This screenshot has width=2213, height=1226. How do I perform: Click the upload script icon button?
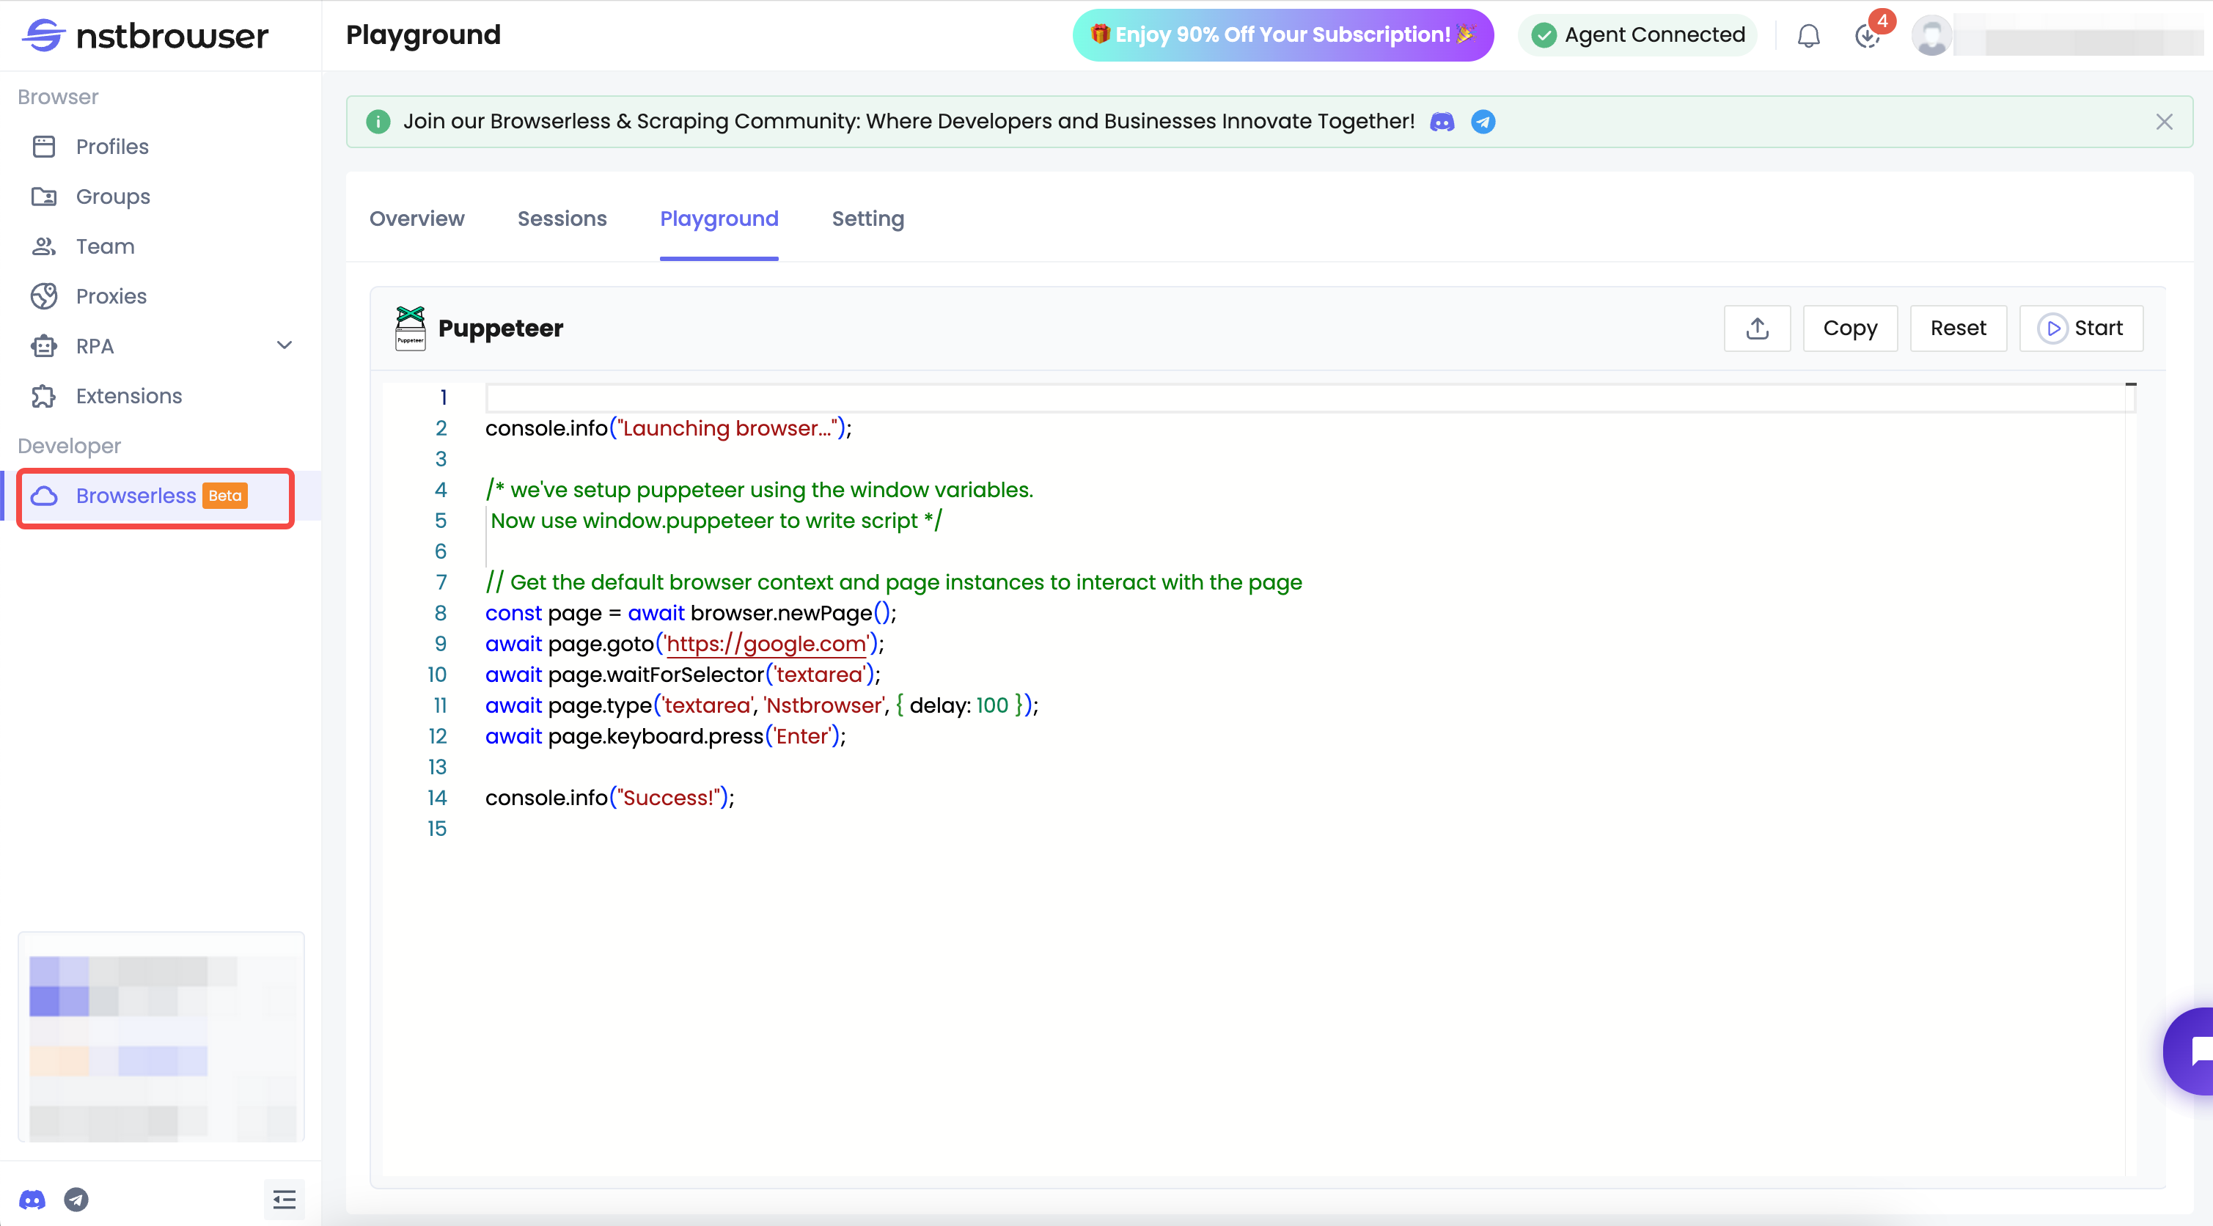(x=1757, y=328)
